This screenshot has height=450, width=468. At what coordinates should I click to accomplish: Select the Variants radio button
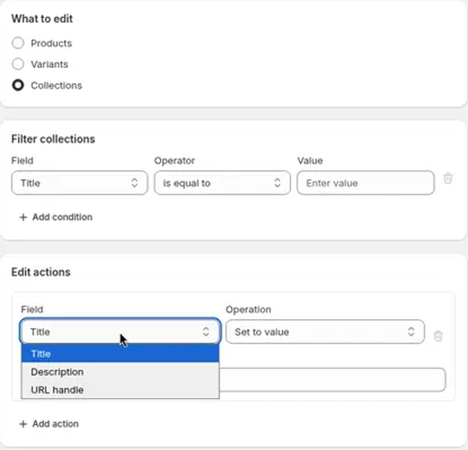[x=18, y=64]
